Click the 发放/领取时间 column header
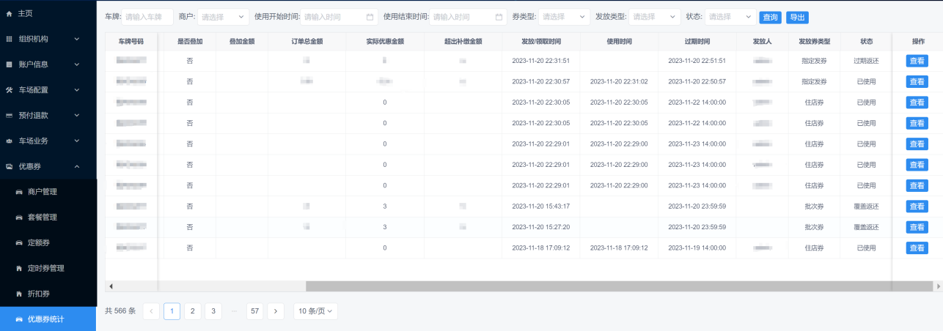The image size is (943, 331). point(541,42)
